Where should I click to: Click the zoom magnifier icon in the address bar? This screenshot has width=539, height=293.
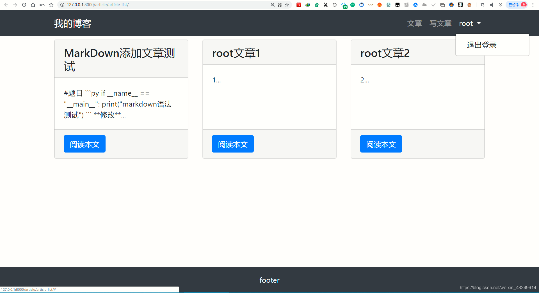point(273,5)
